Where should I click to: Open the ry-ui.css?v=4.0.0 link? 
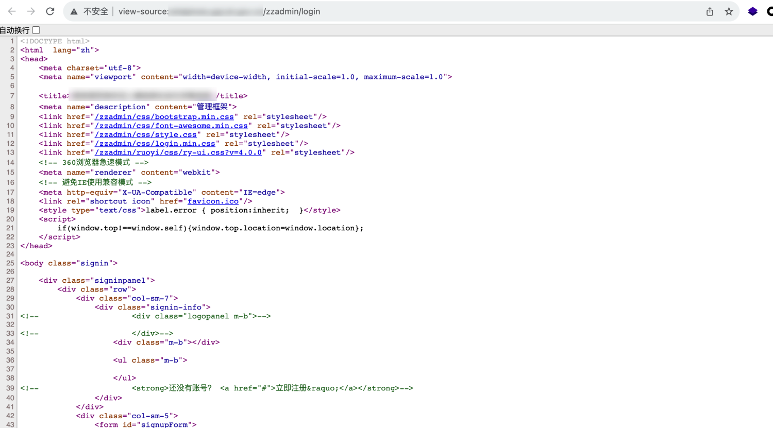178,152
